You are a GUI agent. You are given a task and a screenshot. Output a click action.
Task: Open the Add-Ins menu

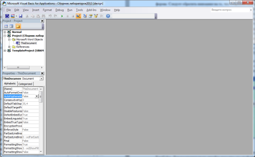tap(91, 10)
